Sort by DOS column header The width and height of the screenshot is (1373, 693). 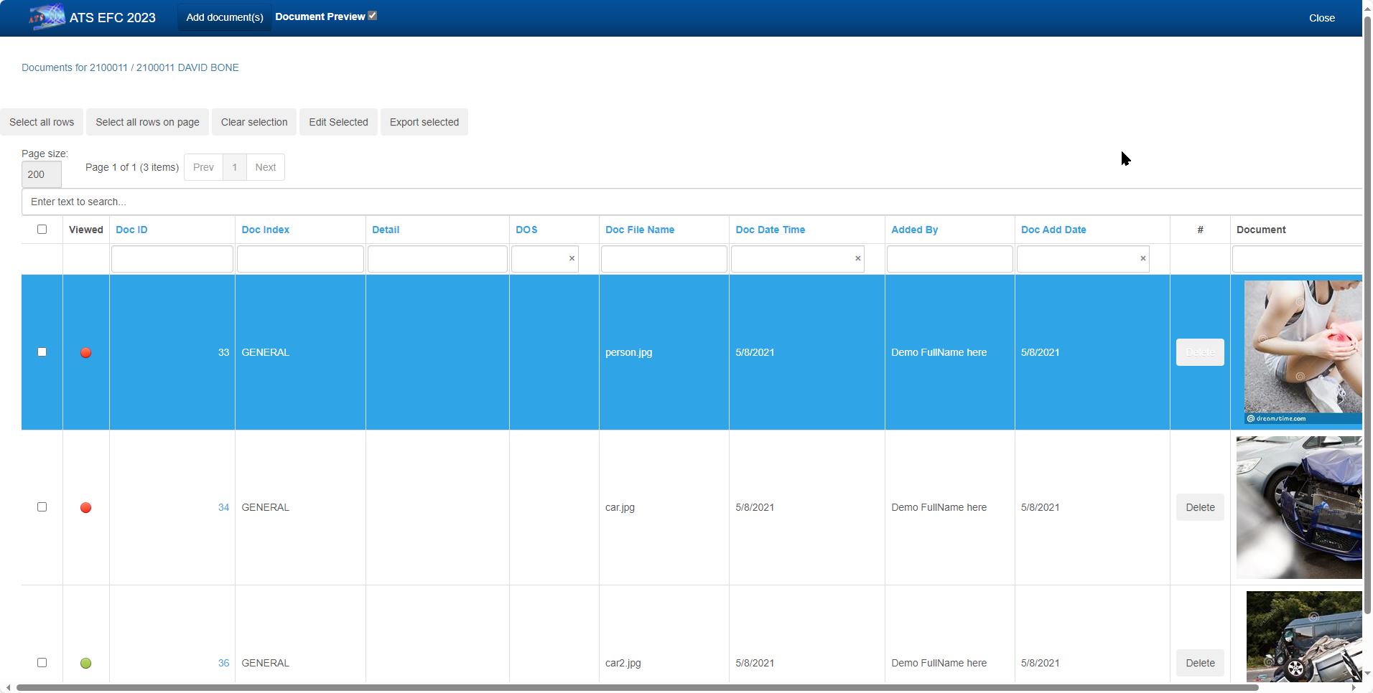click(x=526, y=230)
